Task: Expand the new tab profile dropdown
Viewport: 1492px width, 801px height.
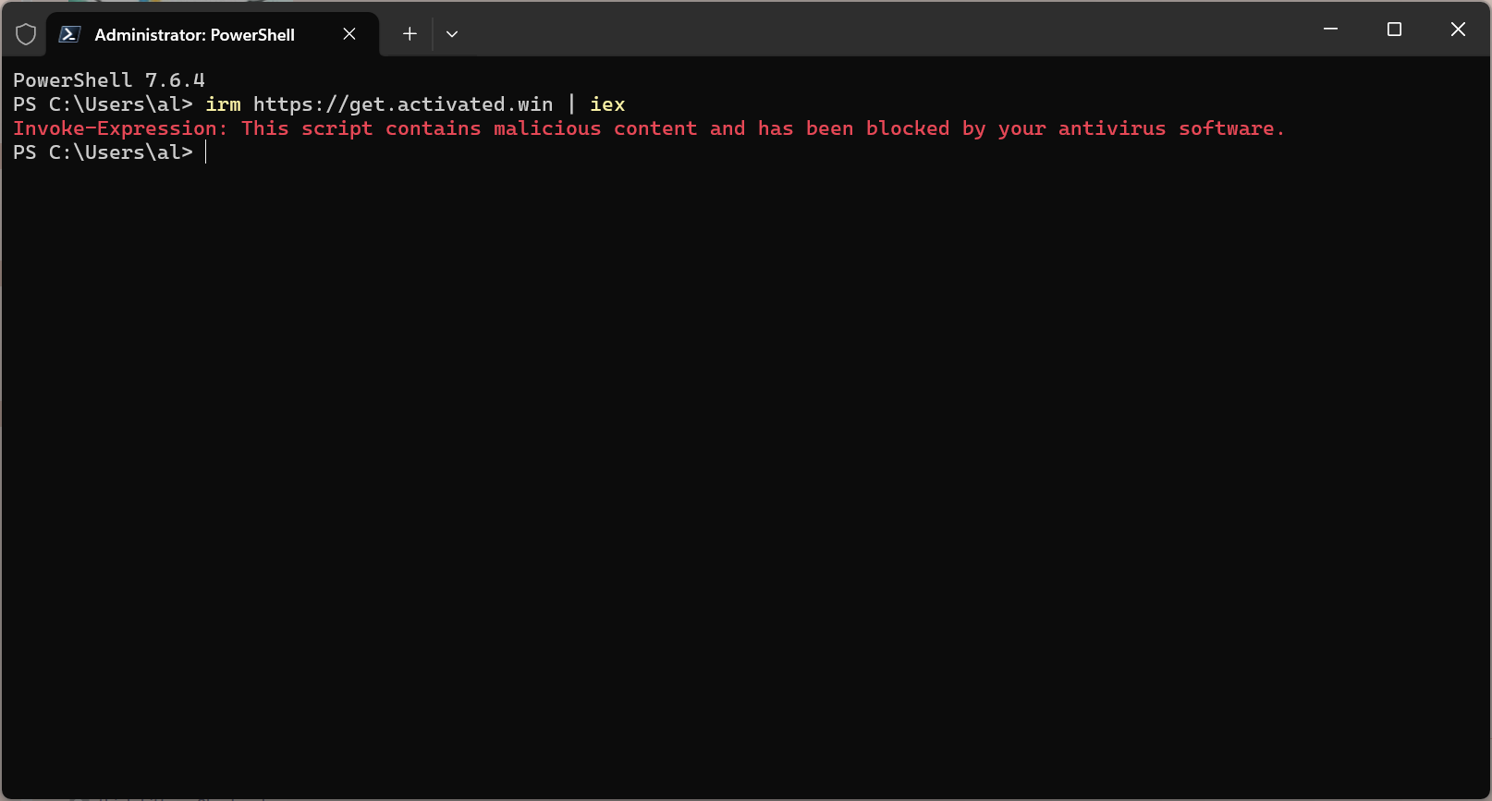Action: click(452, 34)
